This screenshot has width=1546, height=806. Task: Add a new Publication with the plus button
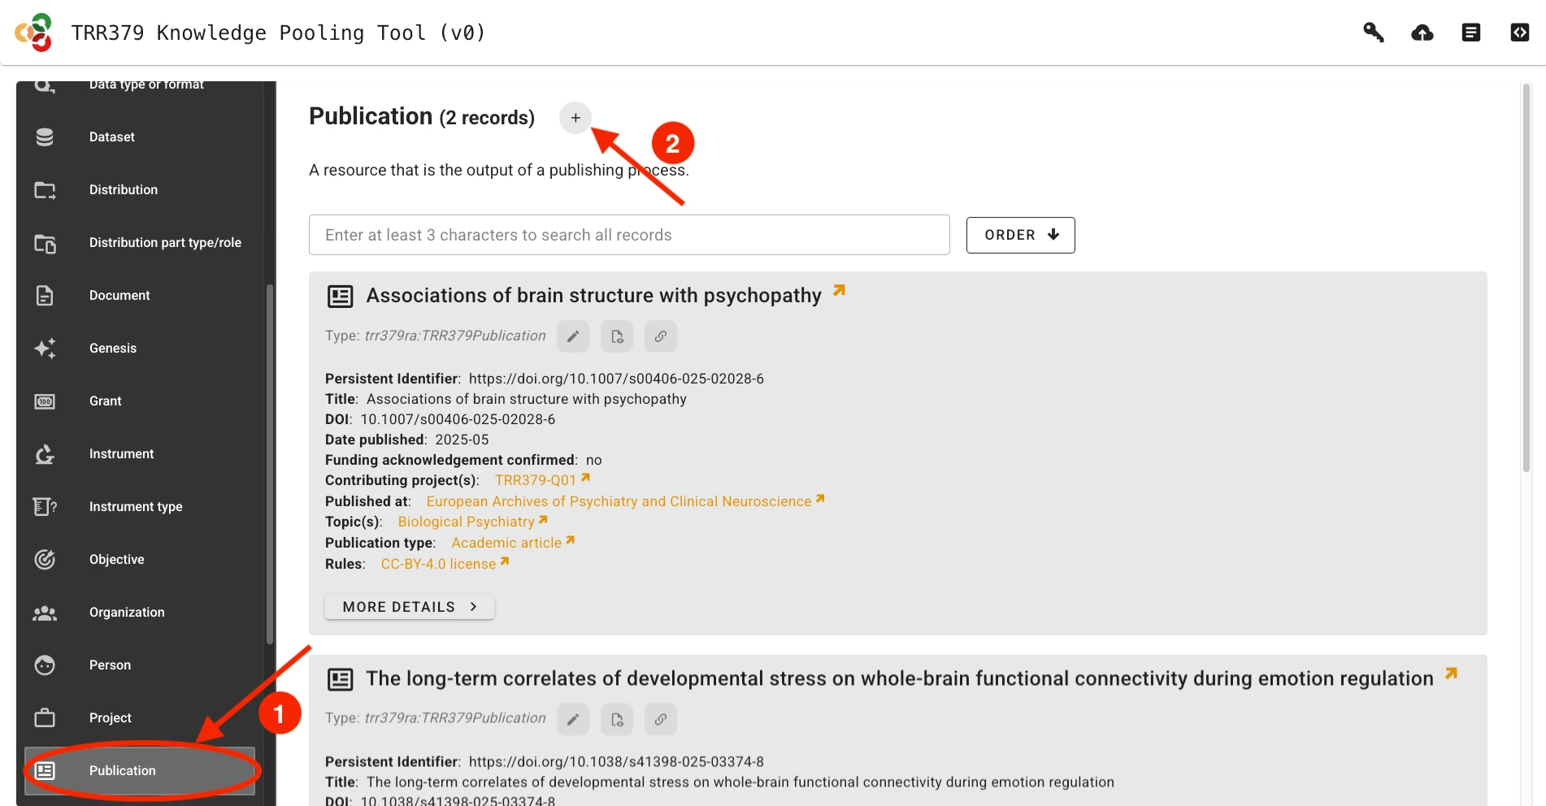(575, 117)
